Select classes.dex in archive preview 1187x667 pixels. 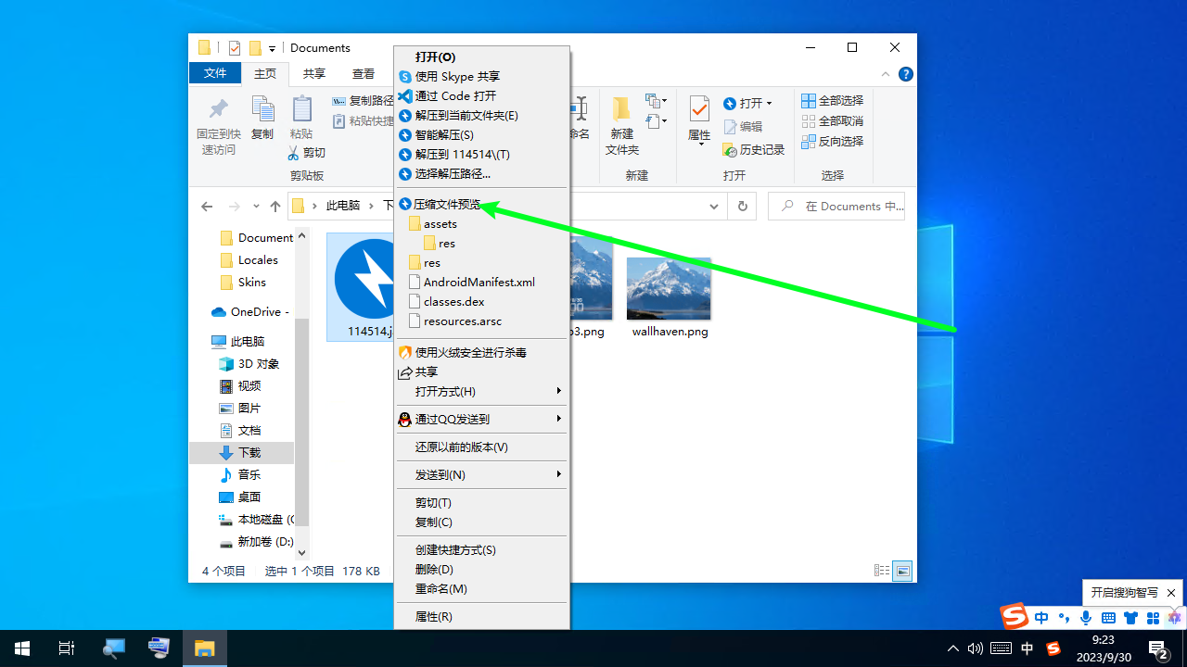[453, 302]
